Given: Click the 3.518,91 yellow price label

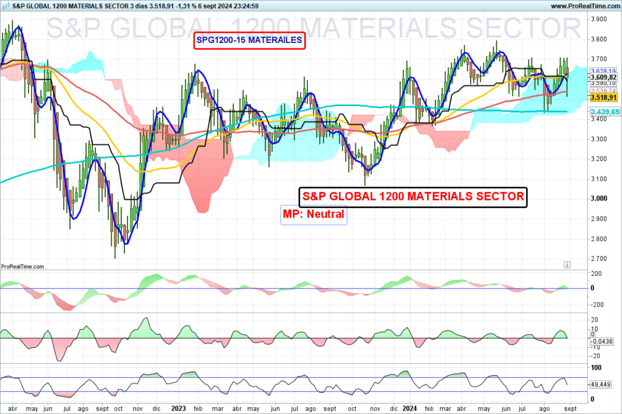Looking at the screenshot, I should point(603,98).
